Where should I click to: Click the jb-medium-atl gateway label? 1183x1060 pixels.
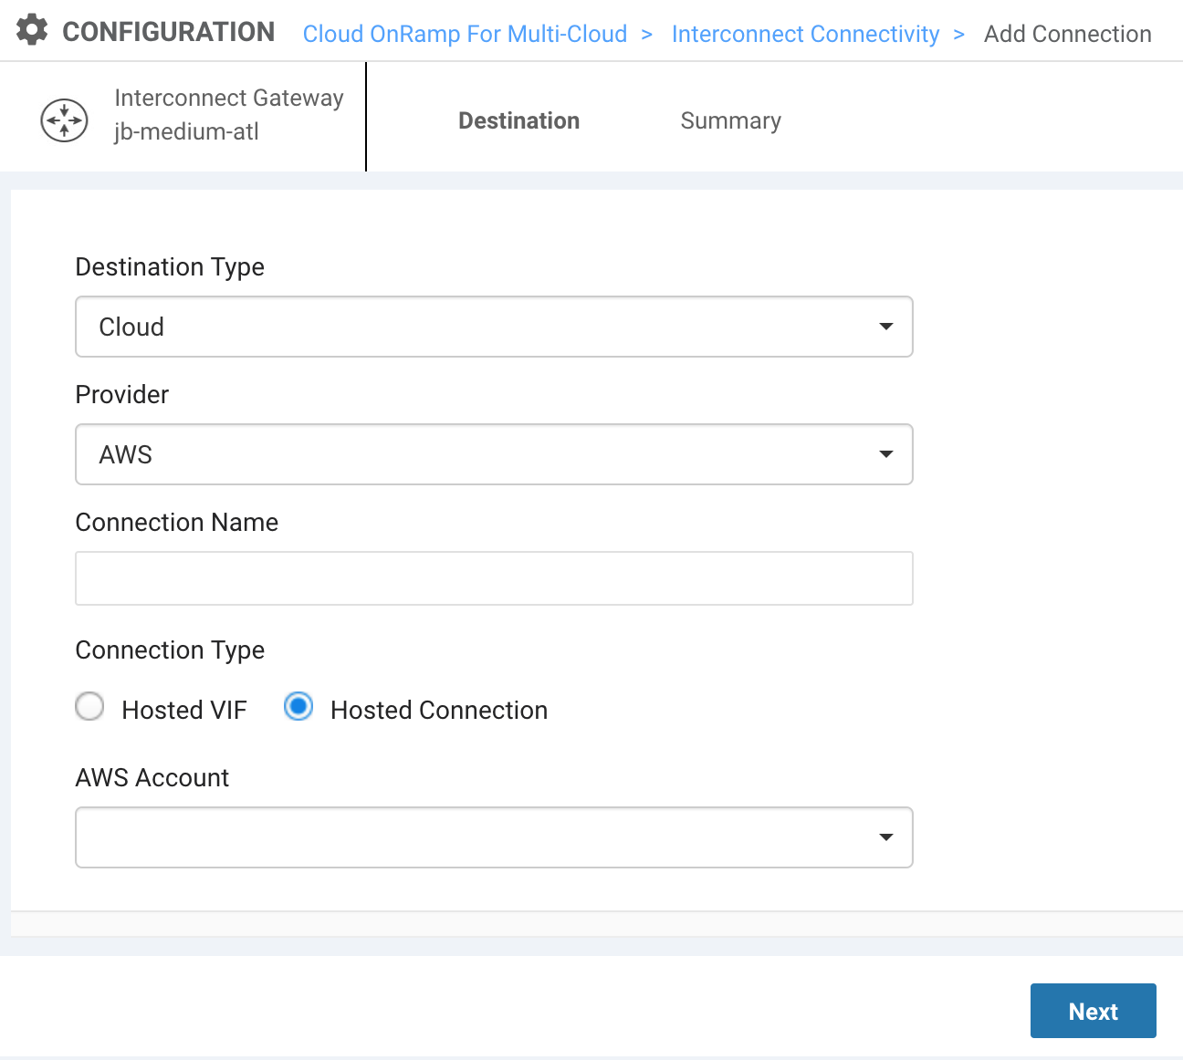click(186, 131)
